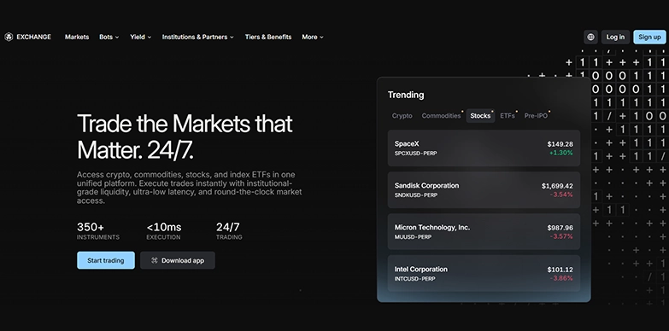Click the 24/7 Trading stat
This screenshot has height=331, width=669.
tap(229, 231)
